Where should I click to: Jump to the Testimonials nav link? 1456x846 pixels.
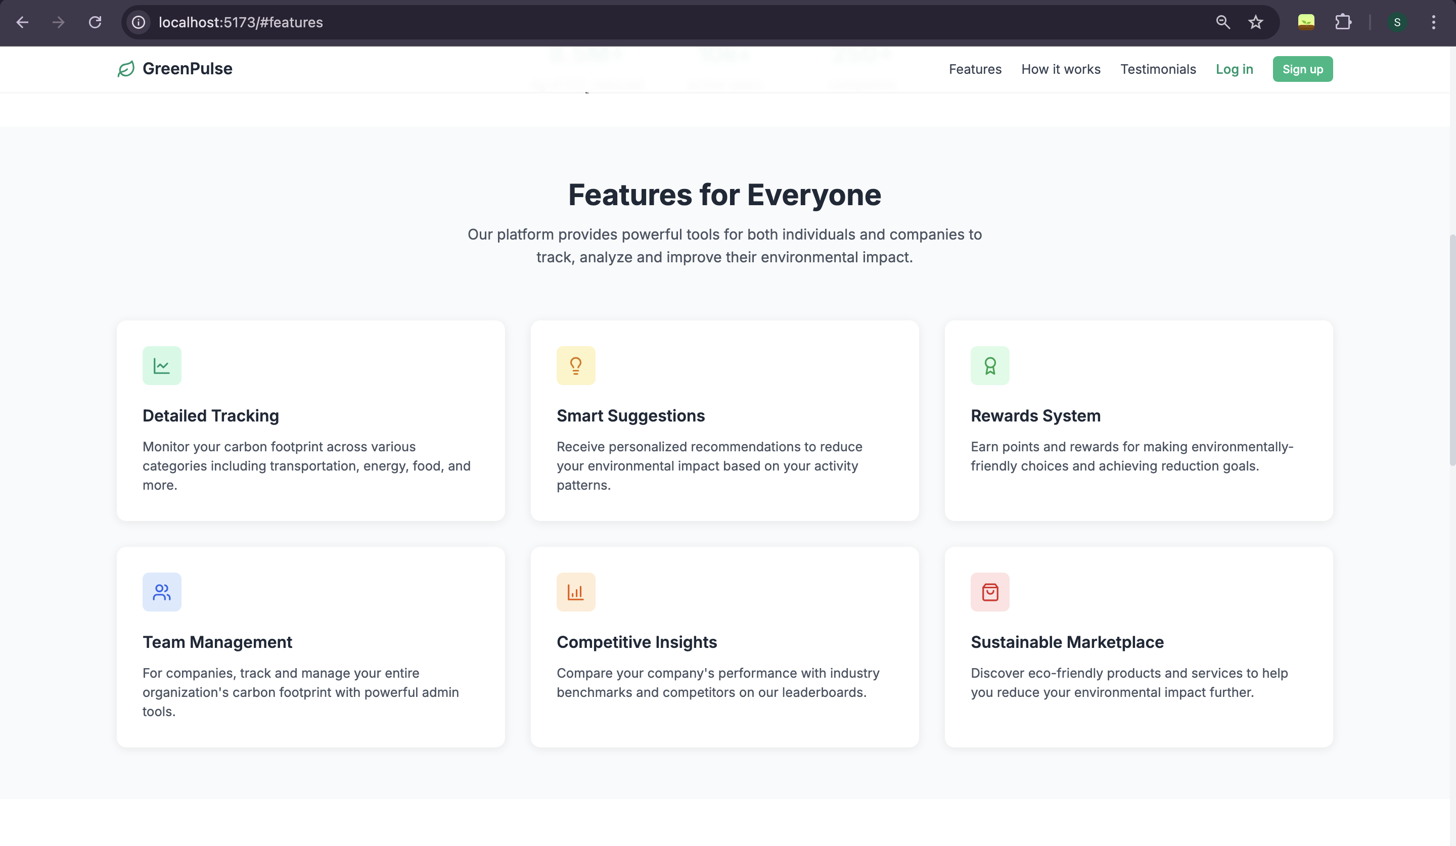(1158, 69)
